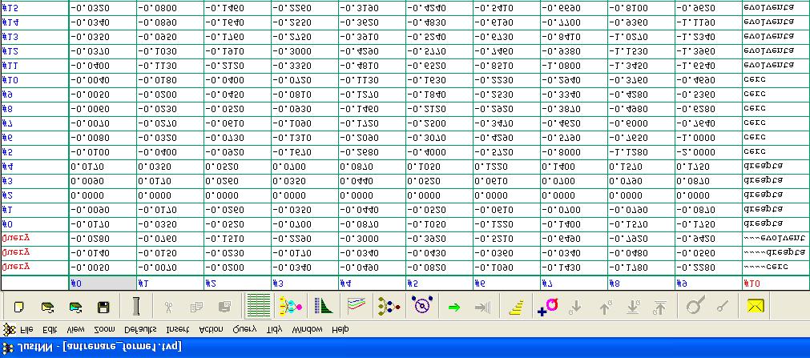Click the Cut scissors toolbar icon

(168, 308)
